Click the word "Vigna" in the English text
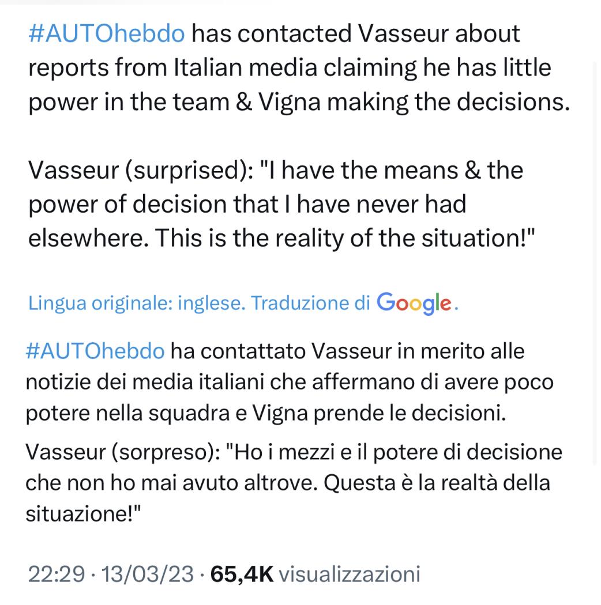This screenshot has width=601, height=605. click(x=290, y=102)
